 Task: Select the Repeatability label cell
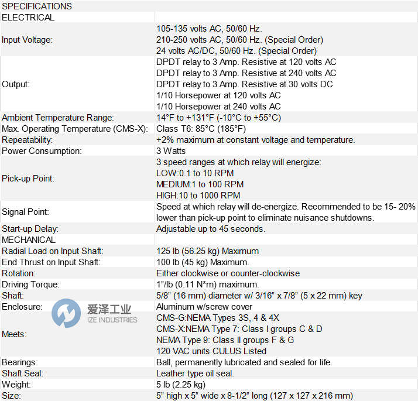[x=27, y=140]
